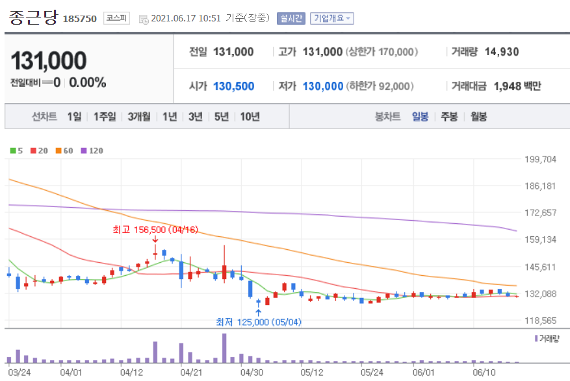Click the 봉차트 label
The height and width of the screenshot is (381, 570).
[387, 116]
